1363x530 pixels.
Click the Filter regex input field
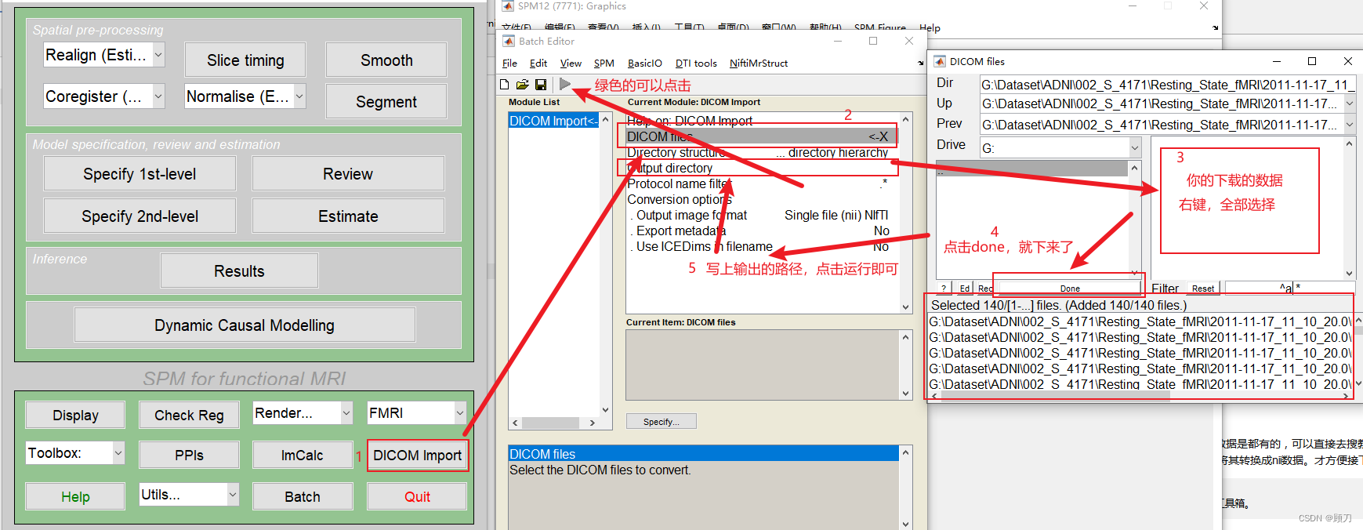point(1289,288)
